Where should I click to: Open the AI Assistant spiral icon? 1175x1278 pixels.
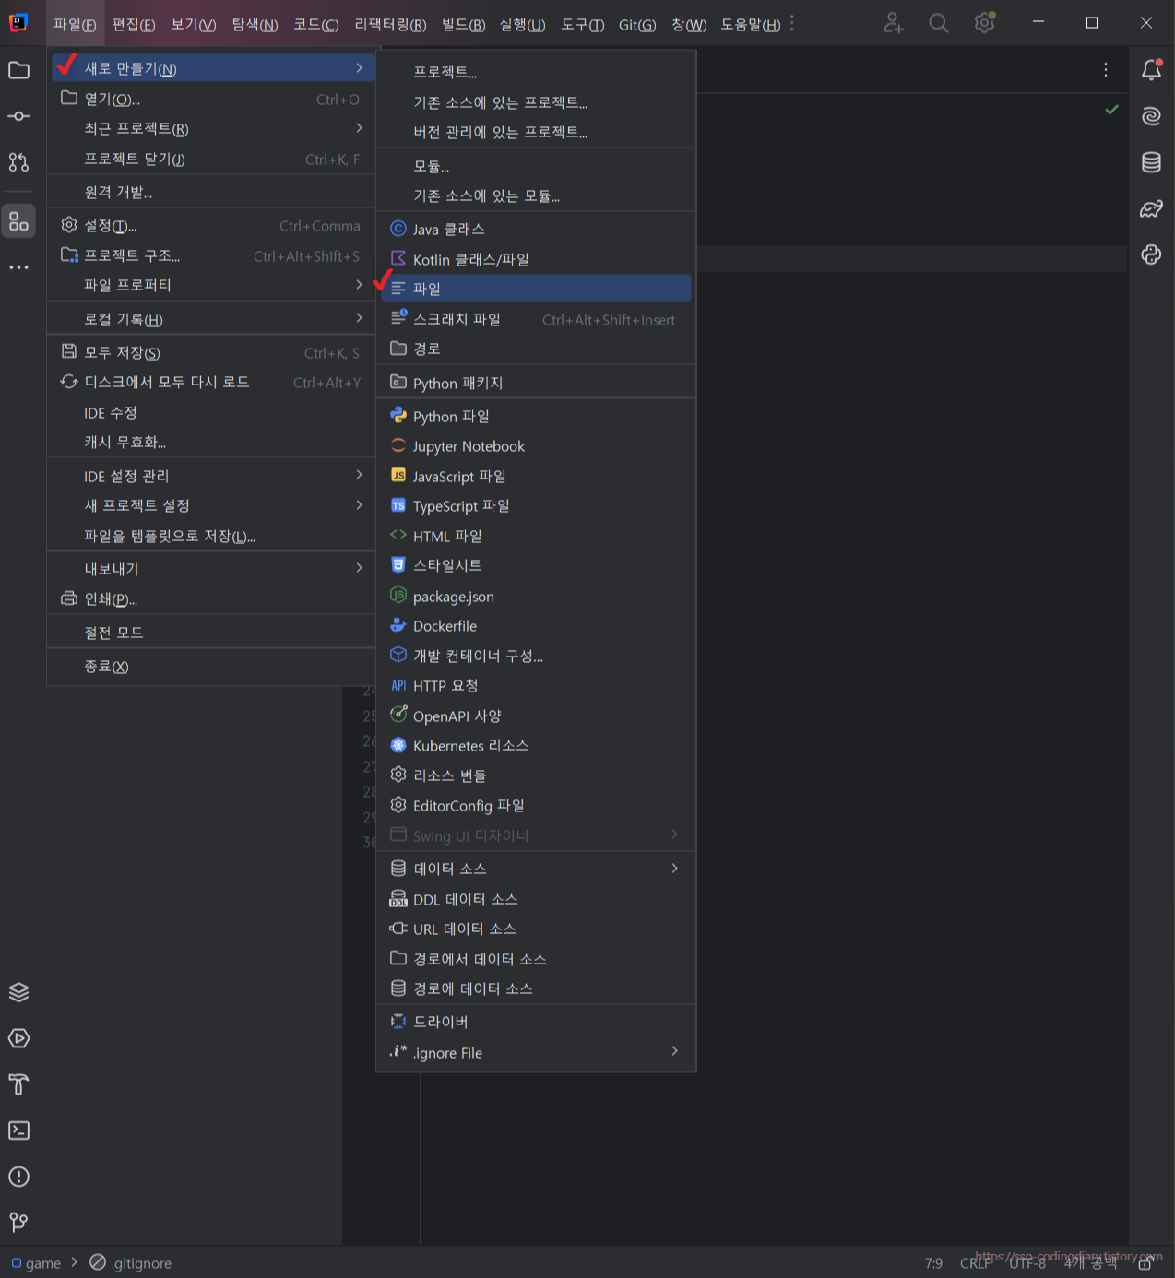coord(1152,116)
